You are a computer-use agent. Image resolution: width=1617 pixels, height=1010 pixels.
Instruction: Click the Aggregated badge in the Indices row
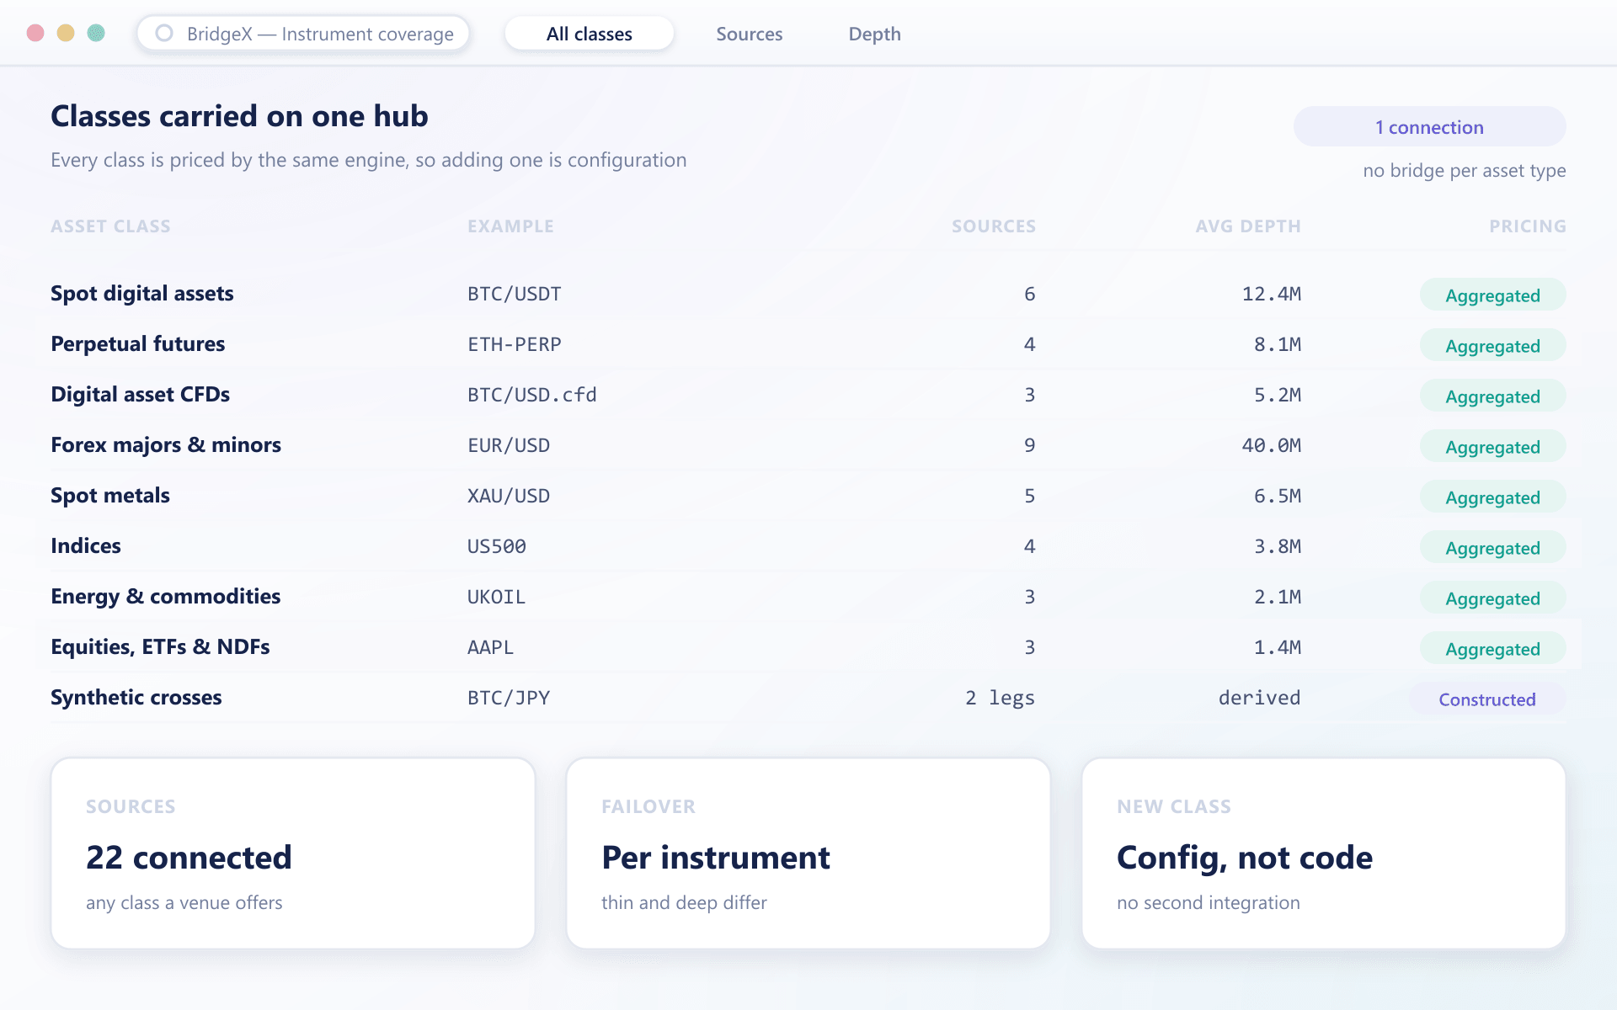(1492, 547)
